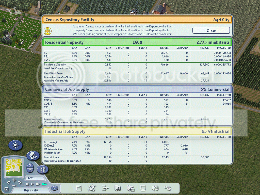Save the city with floppy disk icon
The width and height of the screenshot is (260, 195).
[x=79, y=188]
